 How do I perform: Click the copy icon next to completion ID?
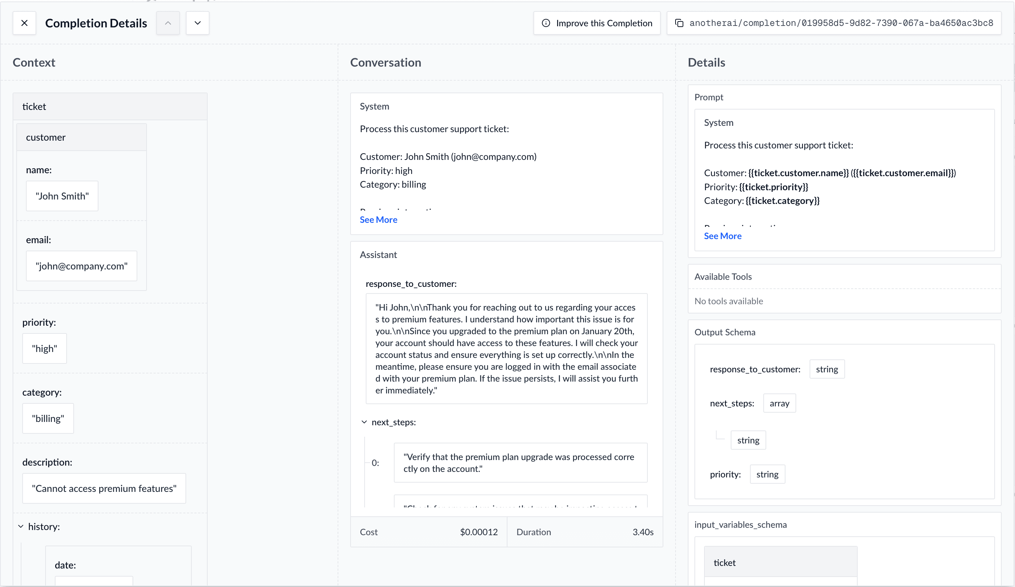(x=679, y=23)
